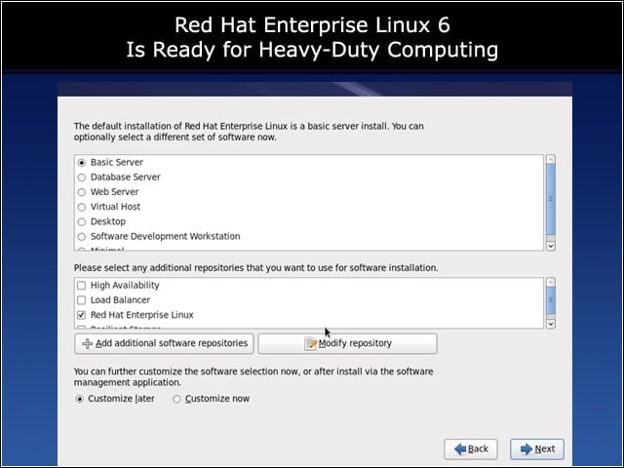Choose the Database Server install type
Image resolution: width=624 pixels, height=468 pixels.
click(x=82, y=177)
